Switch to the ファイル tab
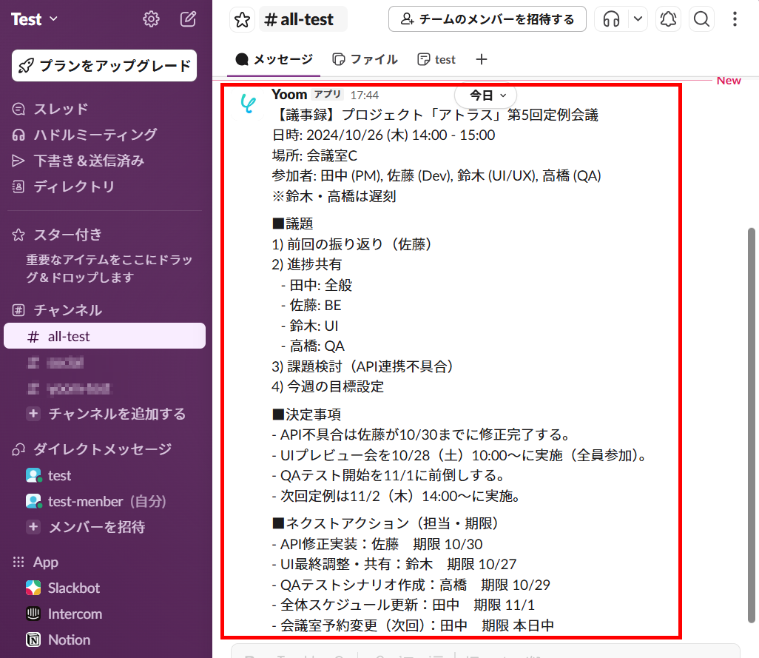 coord(365,59)
